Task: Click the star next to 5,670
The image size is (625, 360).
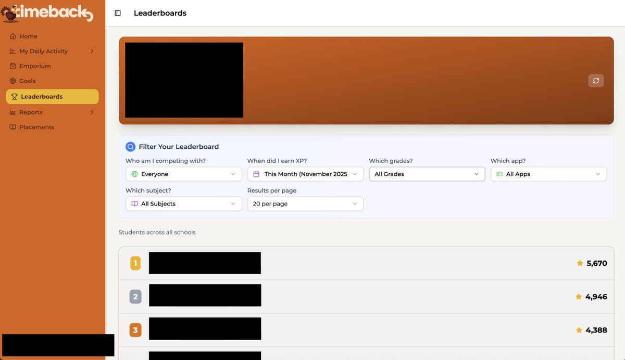Action: [580, 263]
